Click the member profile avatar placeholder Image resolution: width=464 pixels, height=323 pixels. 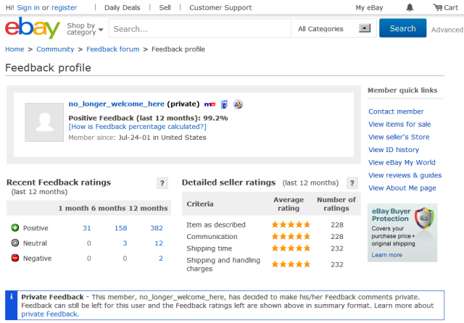44,122
